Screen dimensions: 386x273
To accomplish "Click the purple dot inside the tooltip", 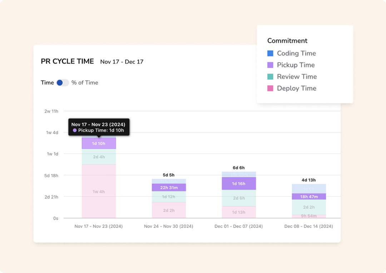I will 74,130.
